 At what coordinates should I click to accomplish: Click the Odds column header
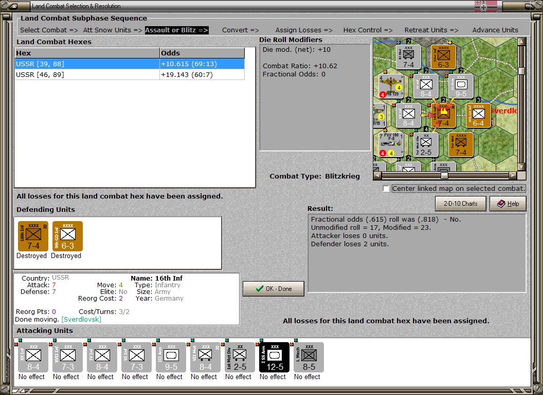[x=202, y=53]
